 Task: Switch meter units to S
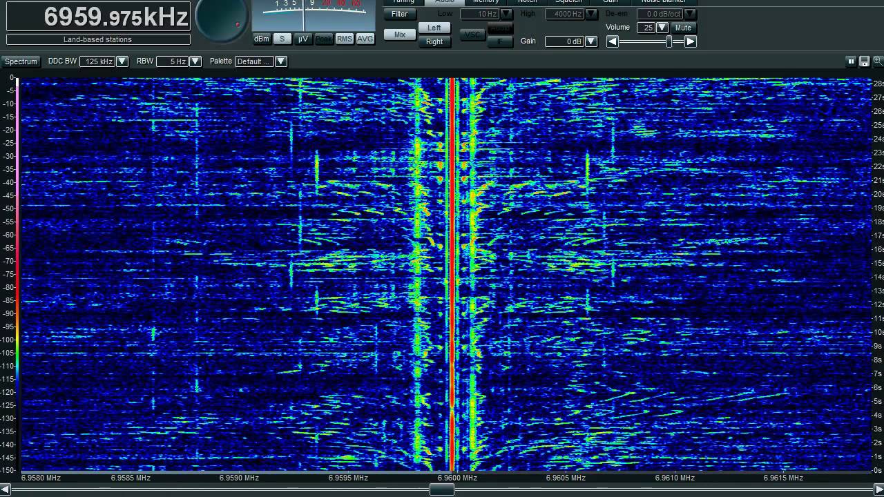282,39
